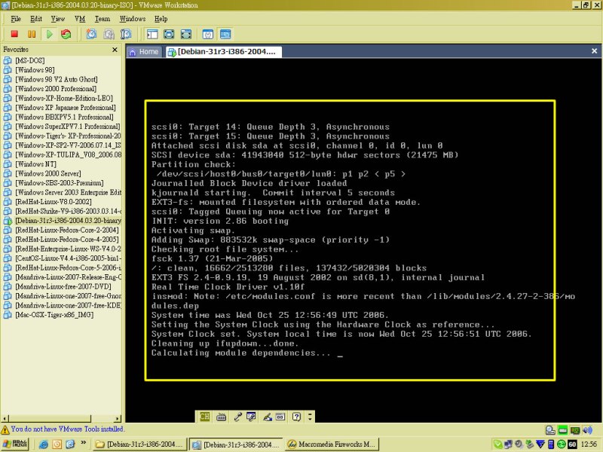Close the Favorites panel with its X
This screenshot has height=452, width=603.
click(x=115, y=50)
